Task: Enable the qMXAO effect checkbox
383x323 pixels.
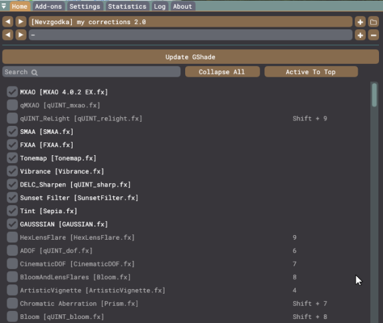Action: [12, 105]
